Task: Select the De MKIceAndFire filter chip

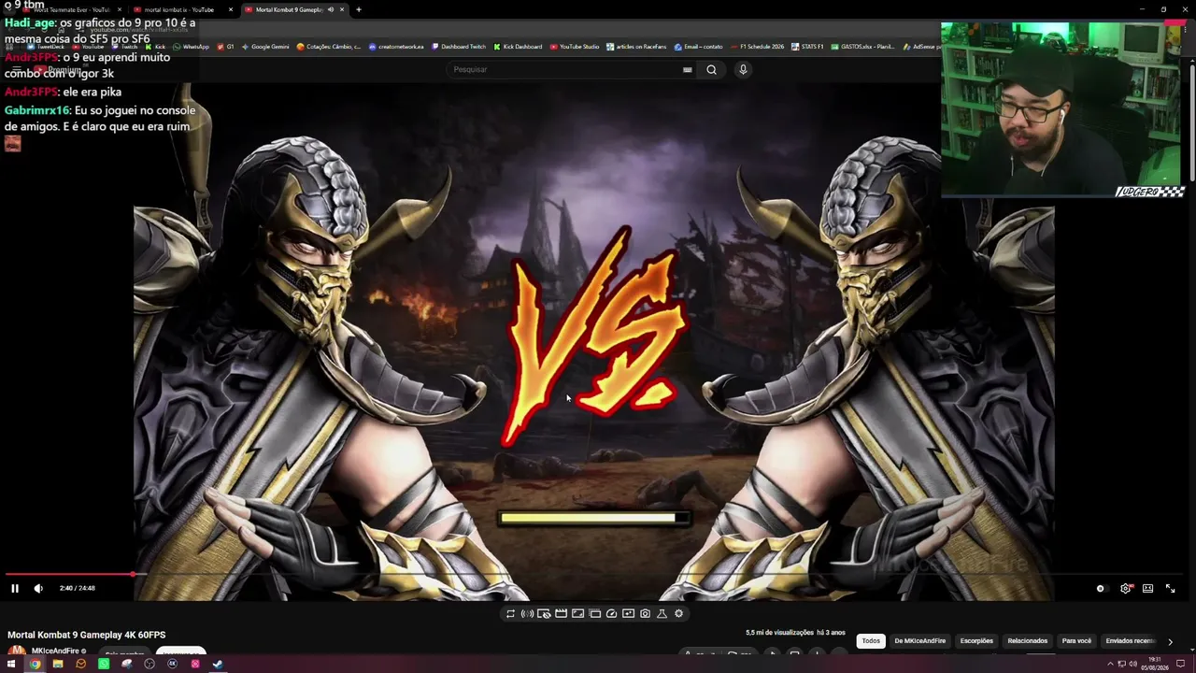Action: coord(920,641)
